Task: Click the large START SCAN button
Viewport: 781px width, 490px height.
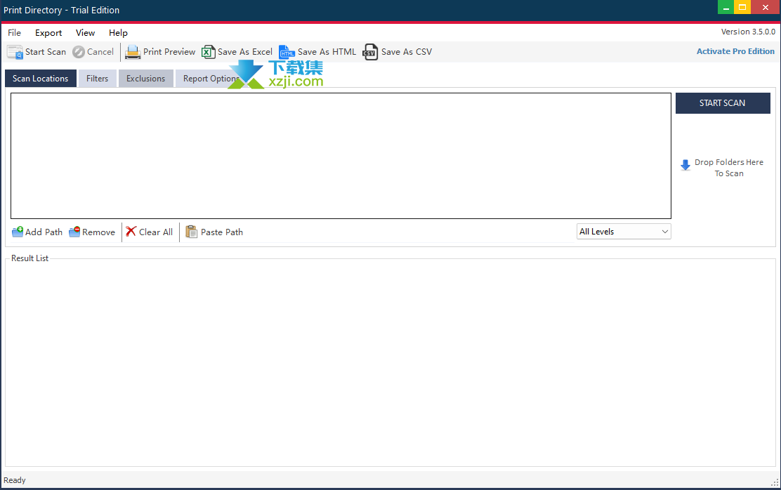Action: pyautogui.click(x=723, y=103)
